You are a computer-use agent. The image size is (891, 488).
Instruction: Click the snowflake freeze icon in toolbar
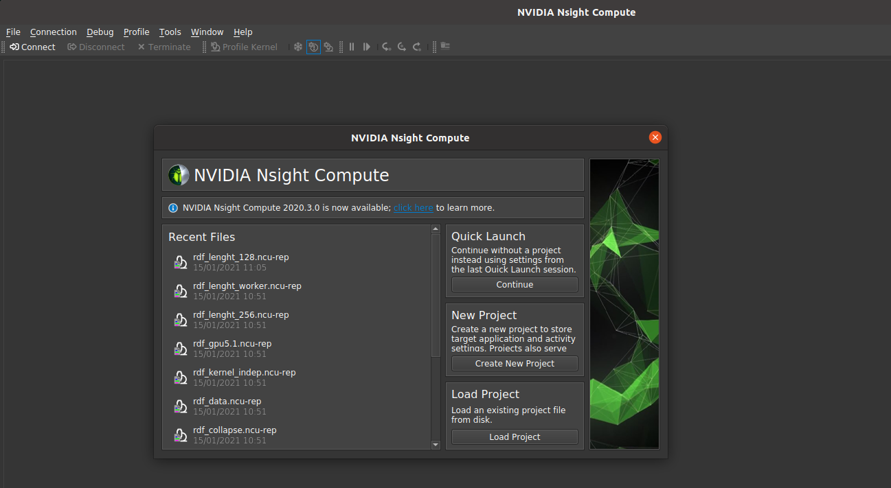click(x=298, y=47)
